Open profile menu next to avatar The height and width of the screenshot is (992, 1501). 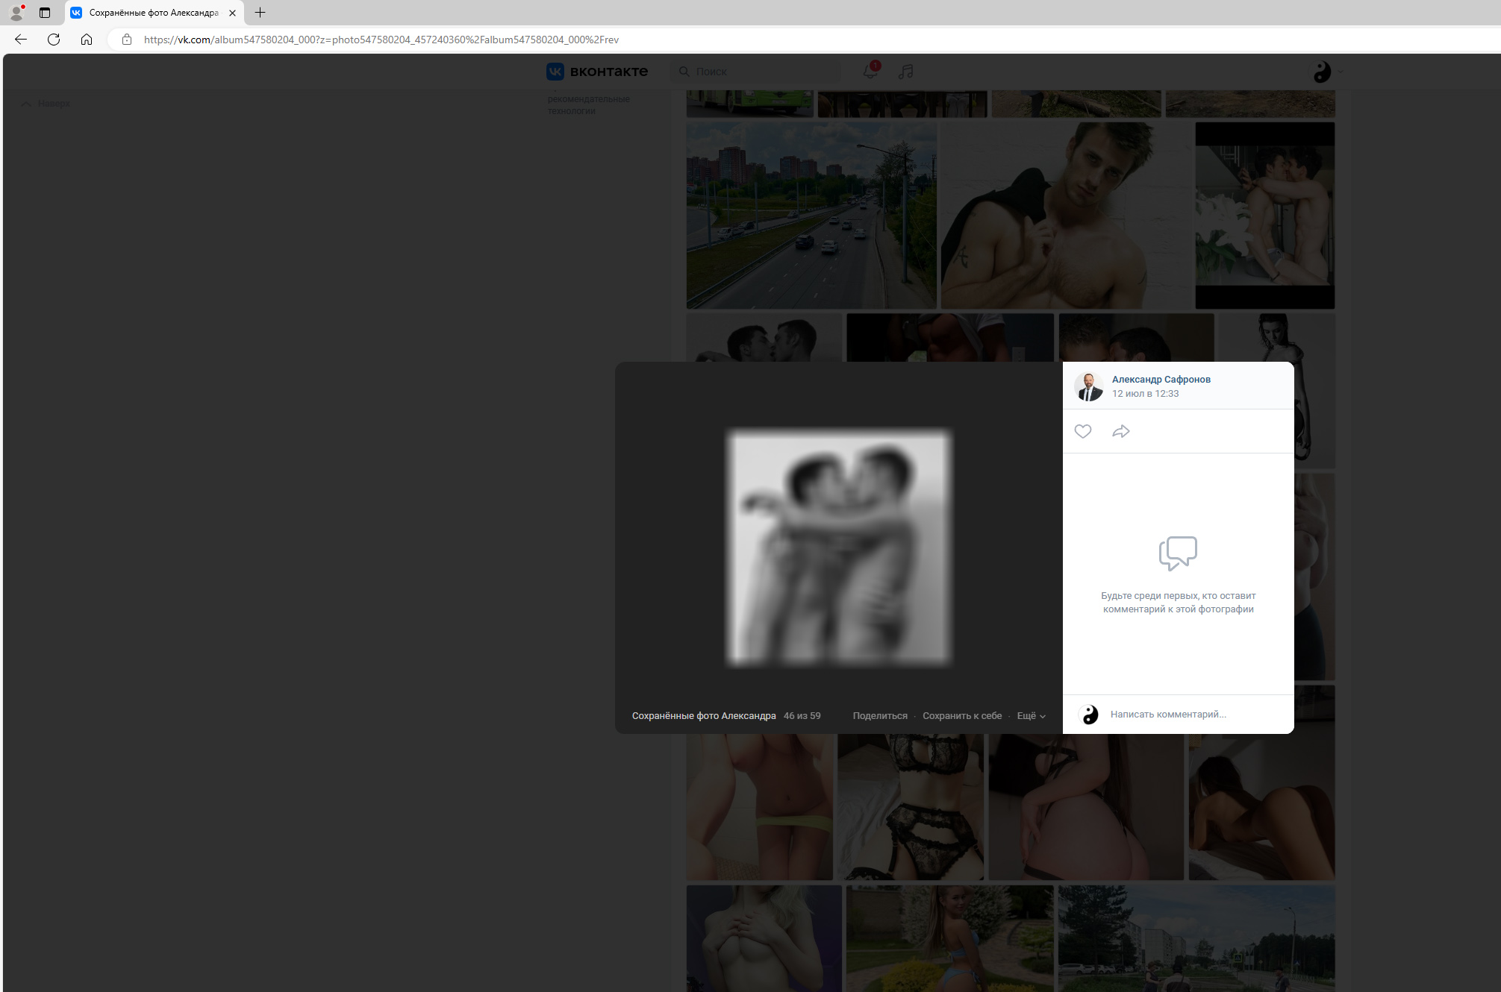click(1340, 72)
